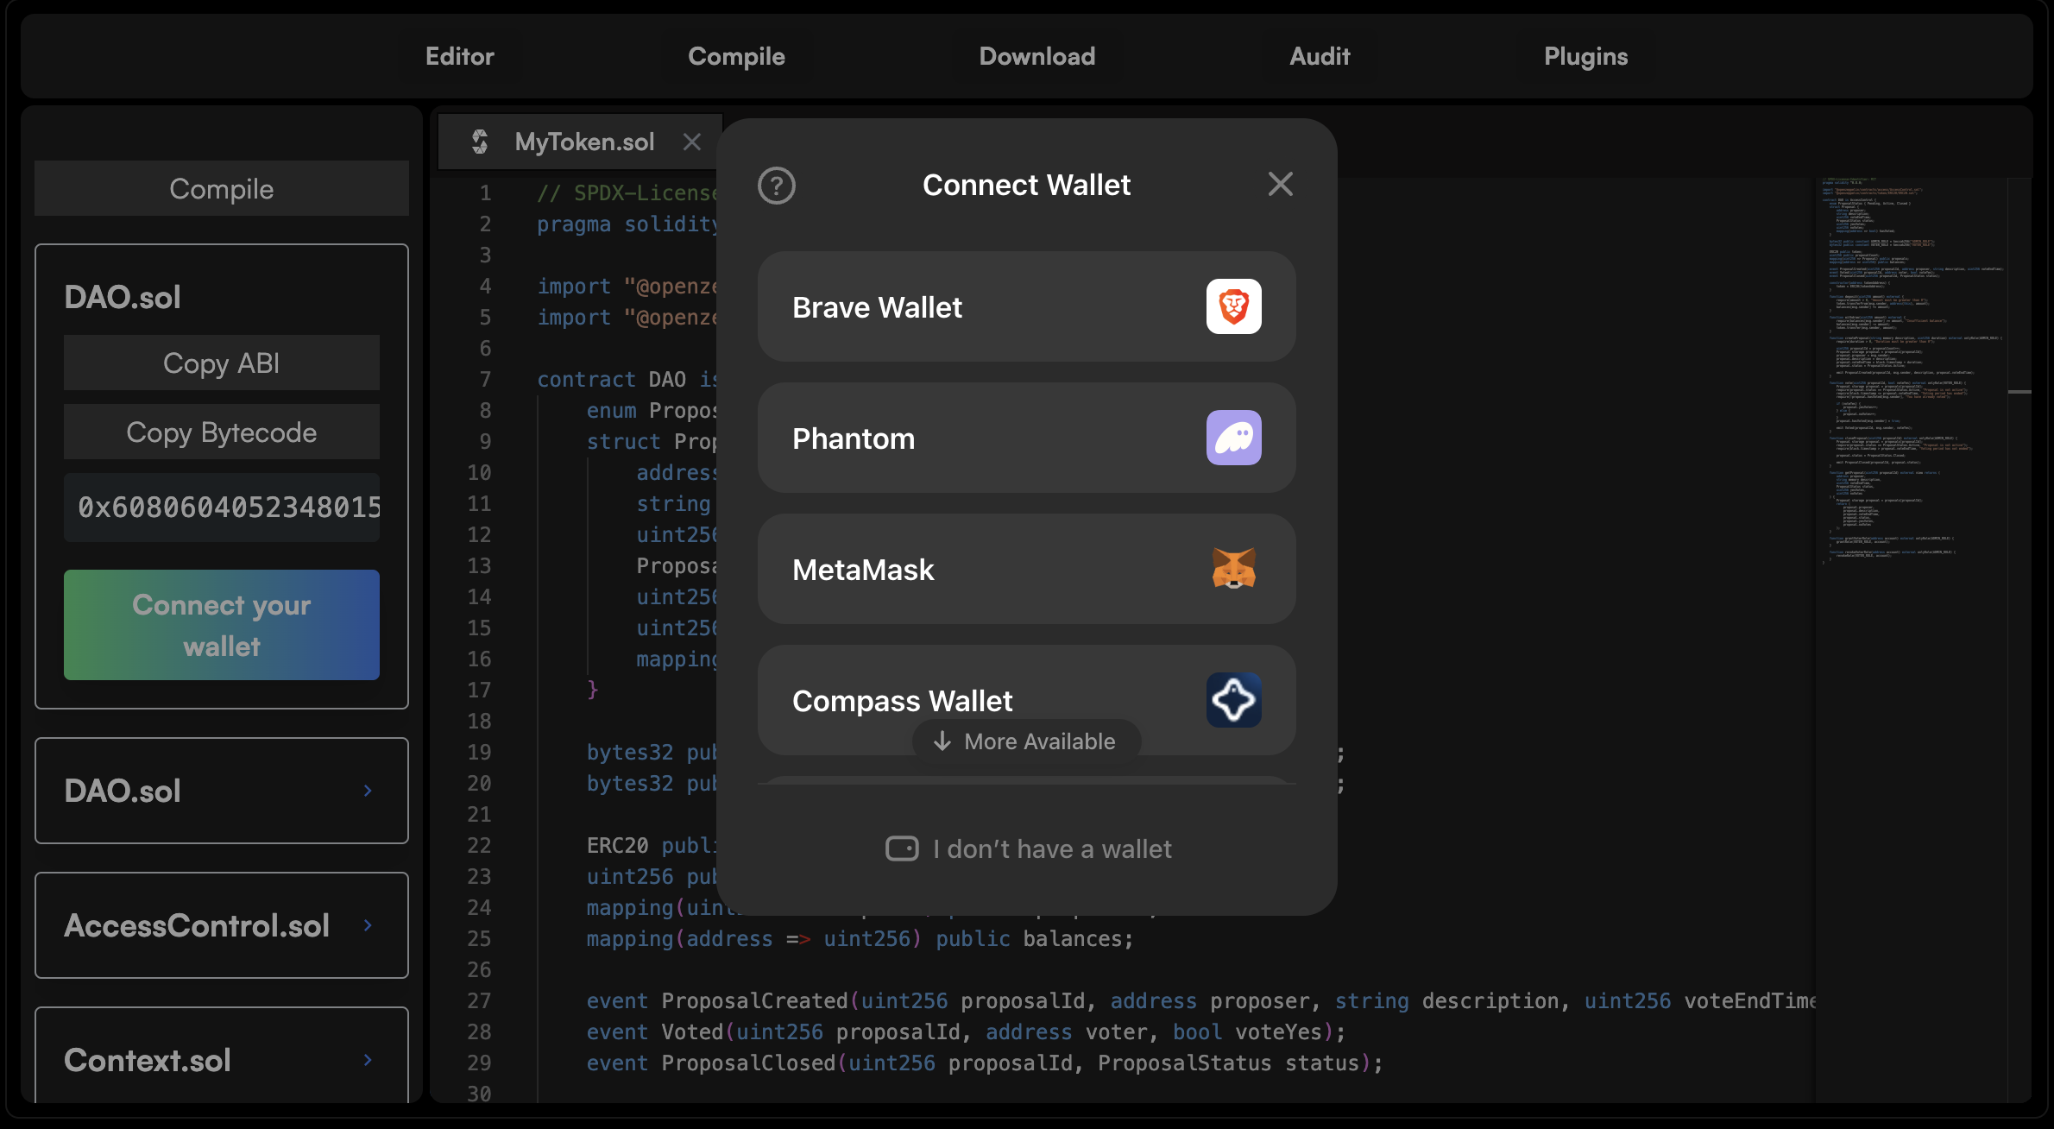Click the MetaMask fox icon
The image size is (2054, 1129).
pyautogui.click(x=1233, y=569)
